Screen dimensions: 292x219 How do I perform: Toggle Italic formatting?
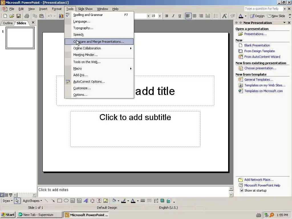click(x=173, y=16)
